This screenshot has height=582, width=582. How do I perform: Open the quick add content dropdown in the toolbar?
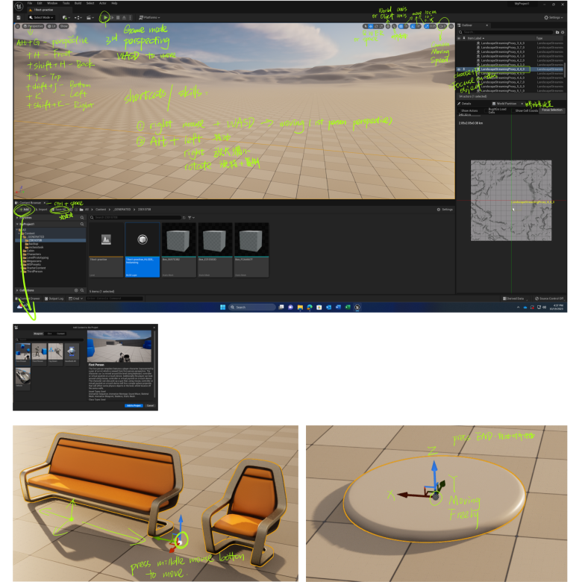[66, 17]
